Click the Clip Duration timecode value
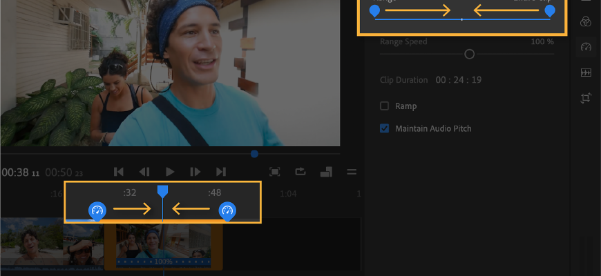601x276 pixels. (458, 80)
